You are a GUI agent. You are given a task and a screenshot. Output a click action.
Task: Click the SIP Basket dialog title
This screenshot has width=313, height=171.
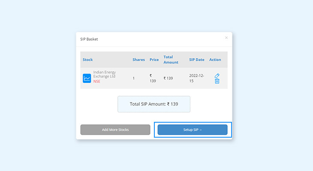coord(89,39)
